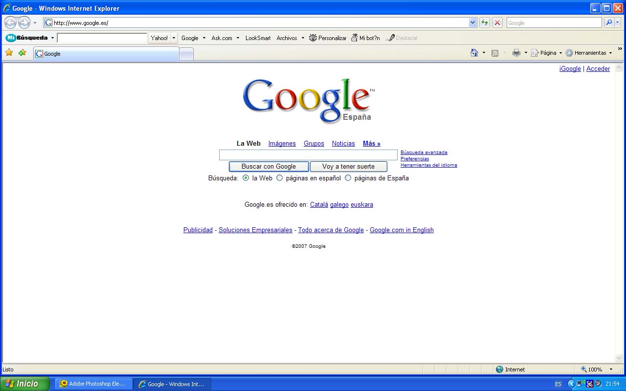Click the MiBúsqueda toolbar search field

tap(102, 38)
